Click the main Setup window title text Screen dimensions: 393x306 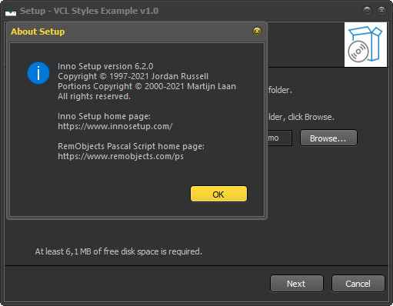[x=89, y=11]
